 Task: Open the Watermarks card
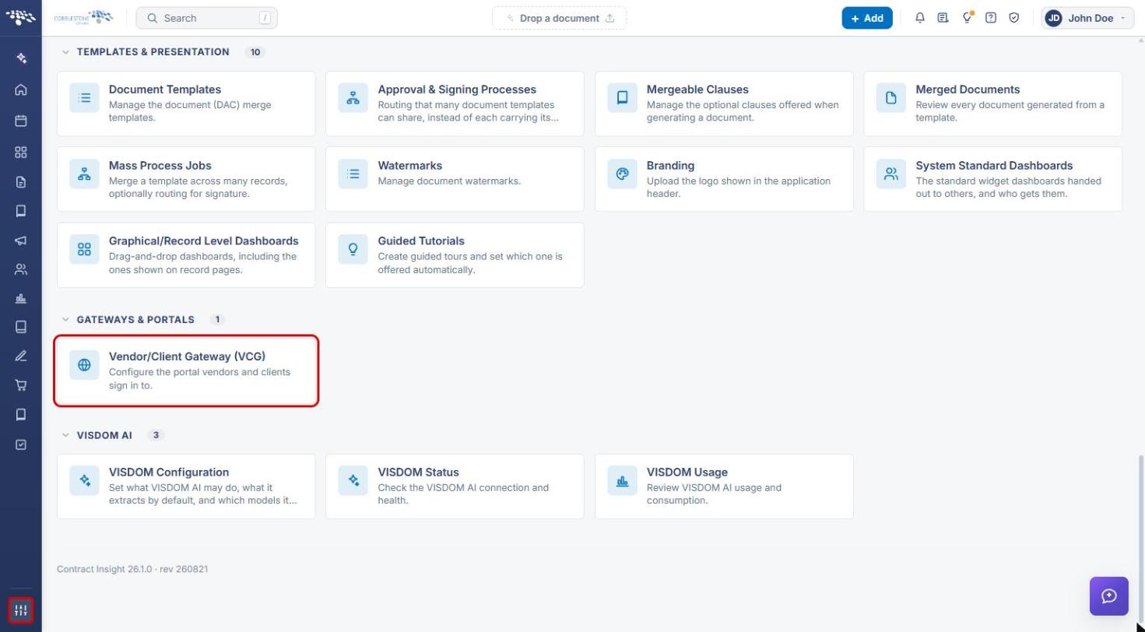coord(455,179)
